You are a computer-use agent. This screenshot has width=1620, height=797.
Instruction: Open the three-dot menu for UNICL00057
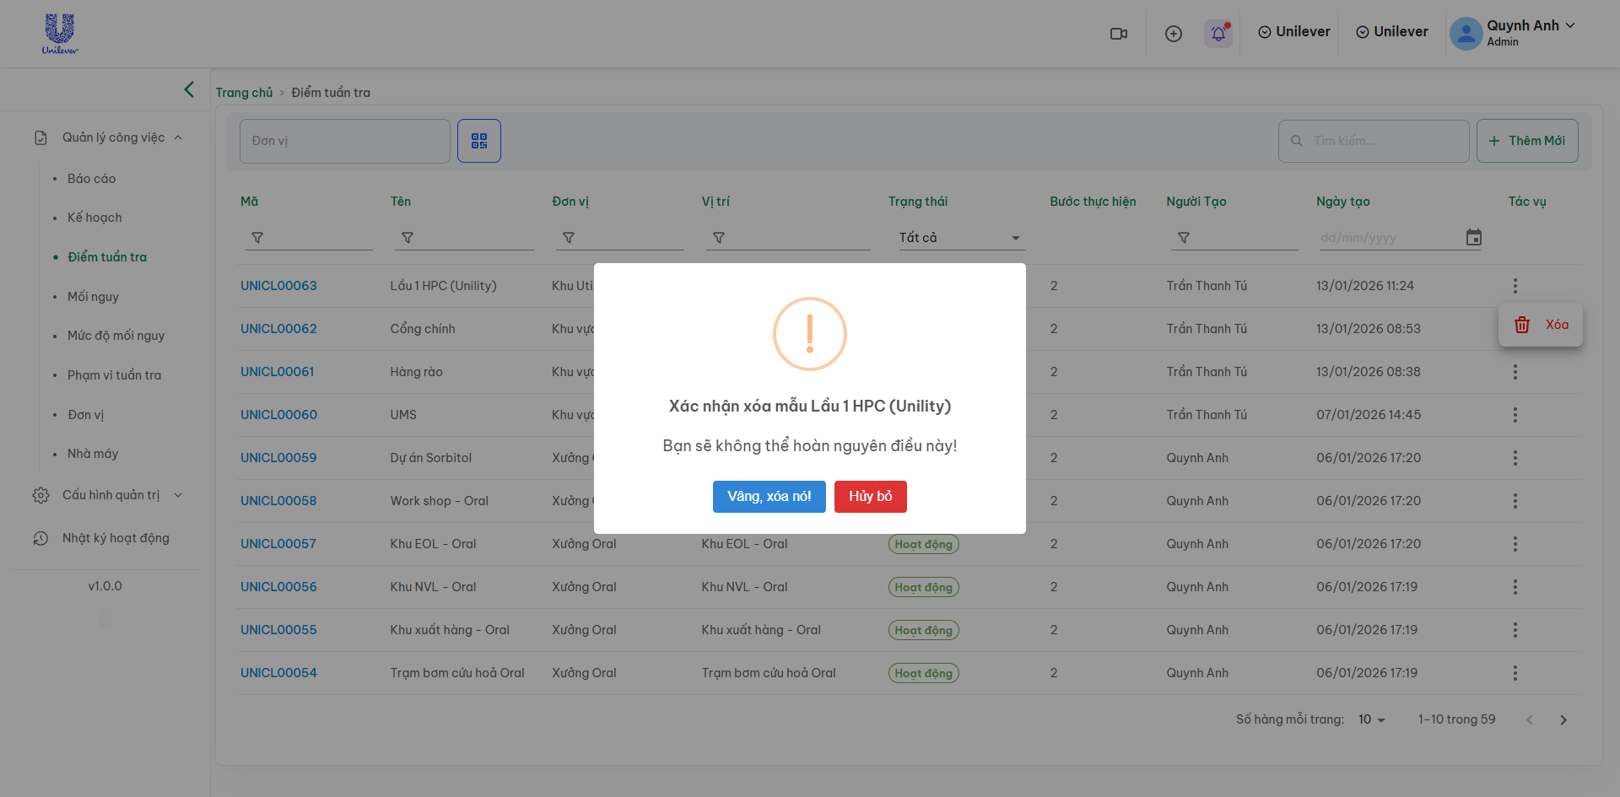(x=1515, y=544)
